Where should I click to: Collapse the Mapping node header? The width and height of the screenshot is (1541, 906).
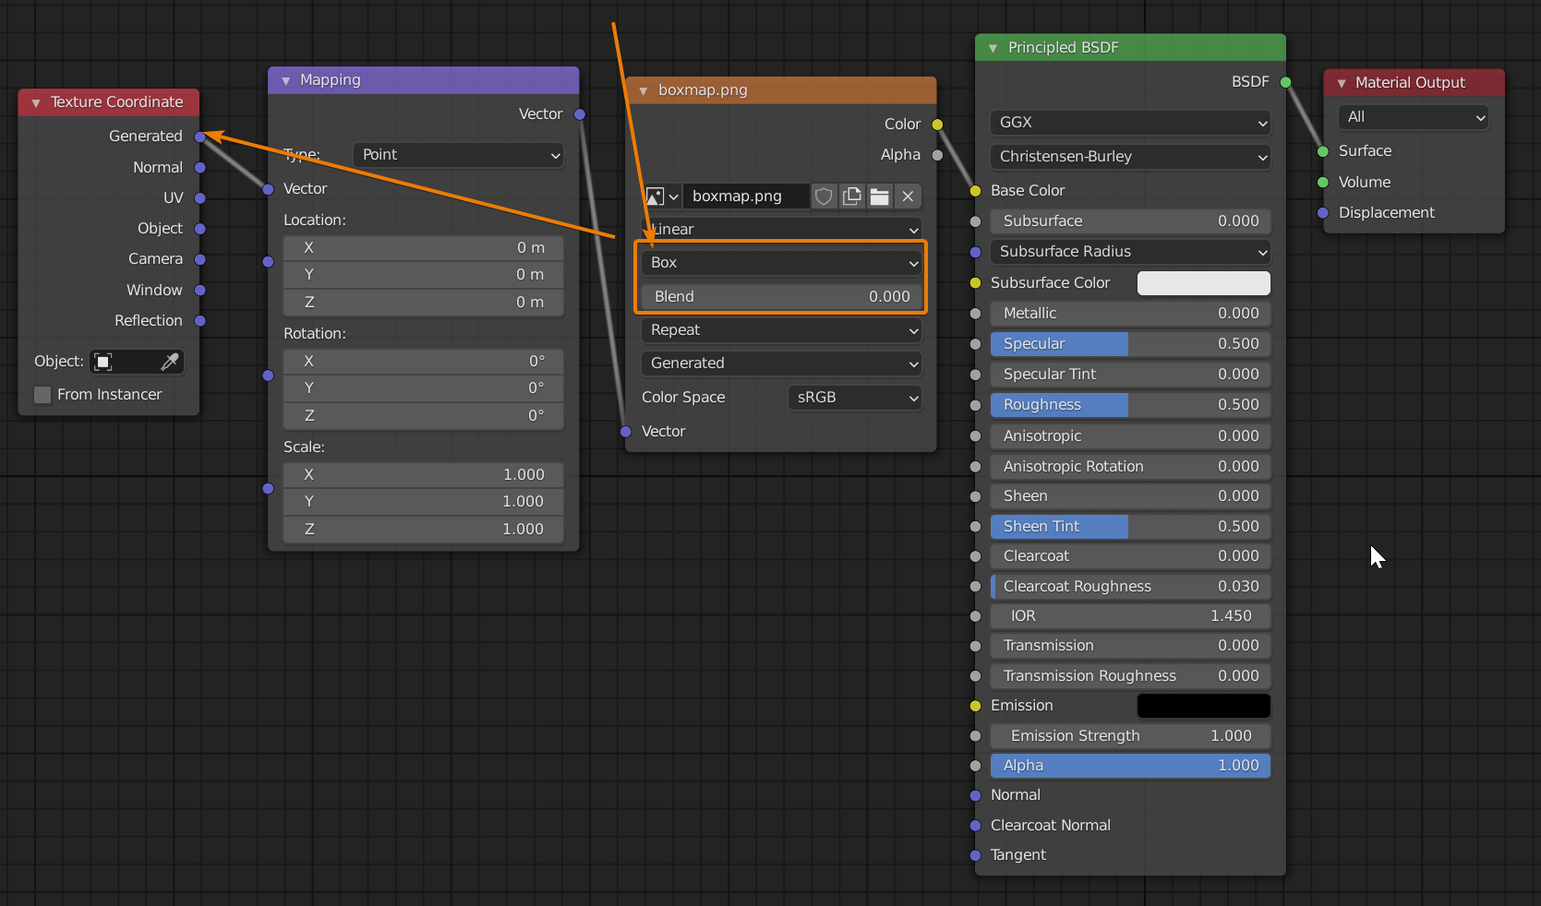tap(284, 80)
